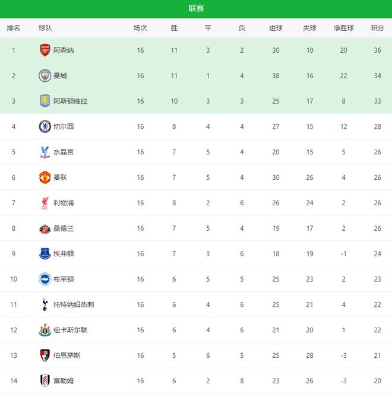Click the Fulham club crest icon
392x394 pixels.
tap(45, 381)
